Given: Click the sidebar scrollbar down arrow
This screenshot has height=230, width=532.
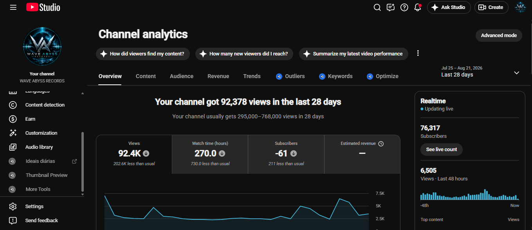Looking at the screenshot, I should [82, 194].
